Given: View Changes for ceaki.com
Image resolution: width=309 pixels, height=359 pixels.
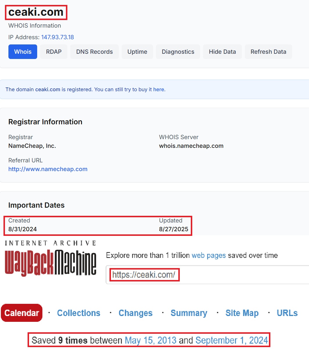Looking at the screenshot, I should pos(135,313).
